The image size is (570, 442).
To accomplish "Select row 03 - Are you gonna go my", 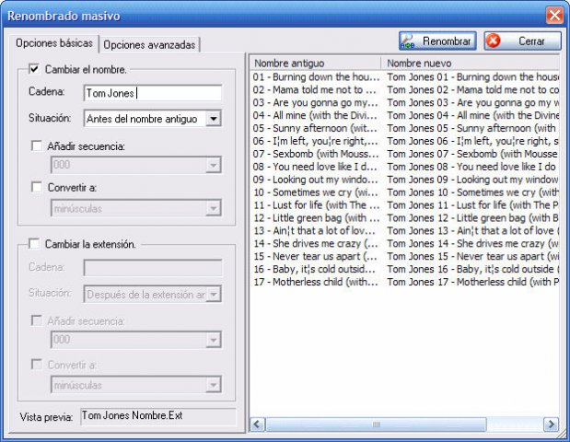I will tap(316, 102).
